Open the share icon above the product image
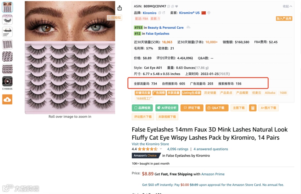This screenshot has width=301, height=194. tap(120, 8)
